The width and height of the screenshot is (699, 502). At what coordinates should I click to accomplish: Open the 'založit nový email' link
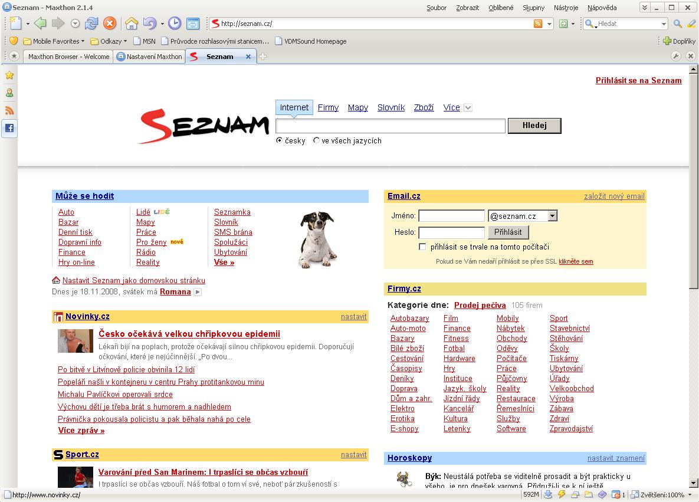coord(614,196)
